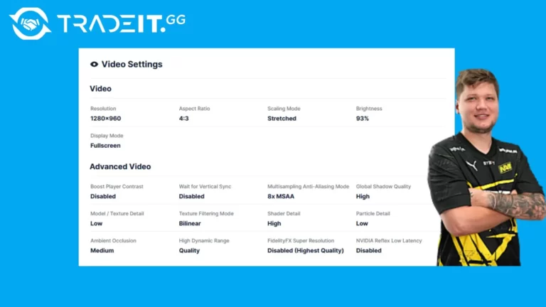This screenshot has width=546, height=307.
Task: Click the Brightness 93% value
Action: pyautogui.click(x=362, y=119)
